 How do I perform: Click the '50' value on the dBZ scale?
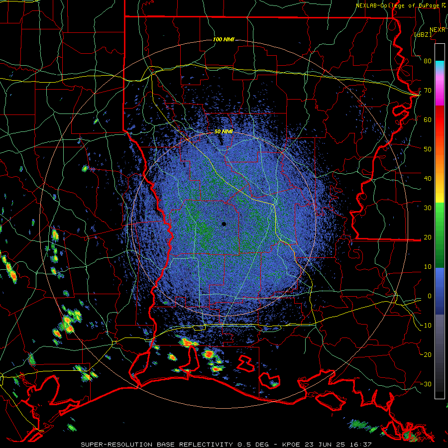coord(428,149)
